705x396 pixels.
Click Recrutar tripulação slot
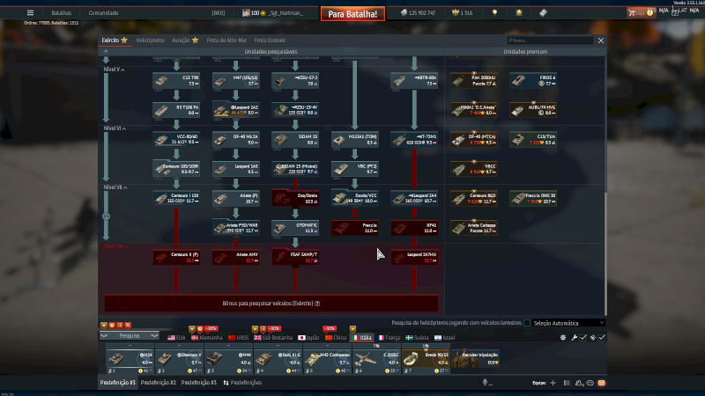(476, 359)
